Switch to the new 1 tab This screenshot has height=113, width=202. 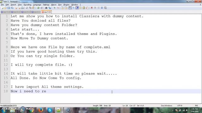point(5,12)
